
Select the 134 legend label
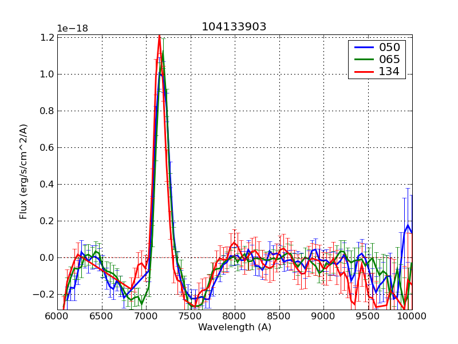point(389,72)
